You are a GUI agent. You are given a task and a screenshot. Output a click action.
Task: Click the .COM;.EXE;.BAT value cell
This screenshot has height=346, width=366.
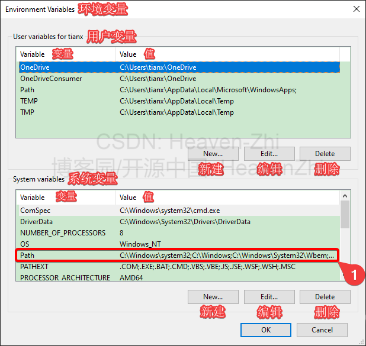click(207, 267)
